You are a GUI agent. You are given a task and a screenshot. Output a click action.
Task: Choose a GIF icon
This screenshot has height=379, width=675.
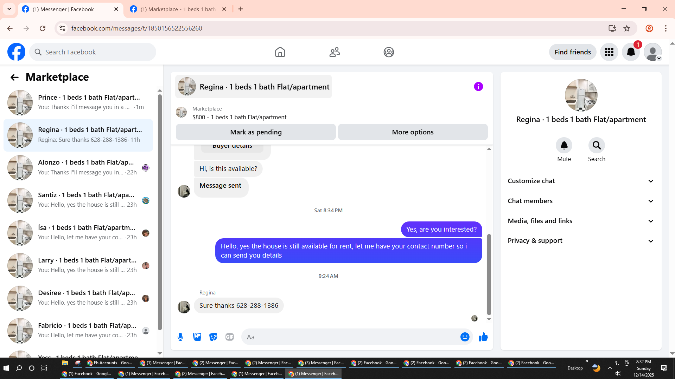pos(230,337)
